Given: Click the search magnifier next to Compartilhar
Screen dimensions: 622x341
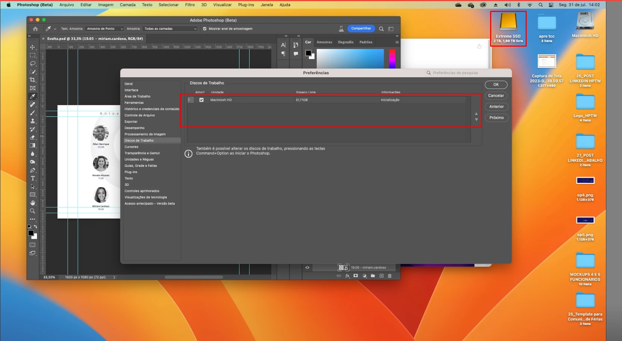Looking at the screenshot, I should [381, 29].
